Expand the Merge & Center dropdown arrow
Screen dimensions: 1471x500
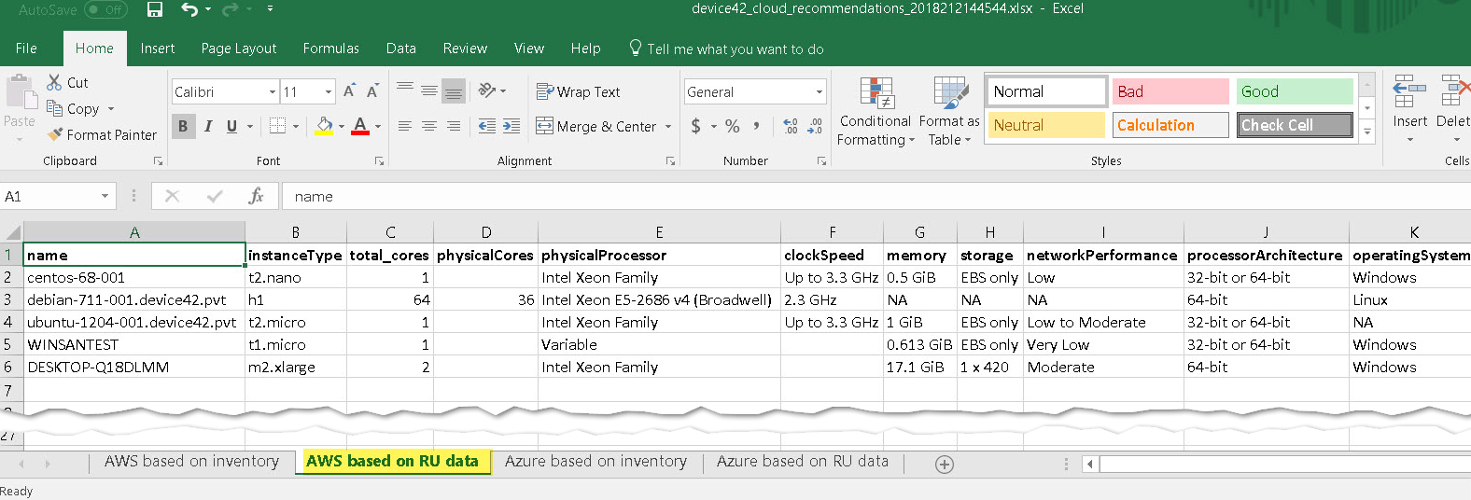(x=668, y=126)
